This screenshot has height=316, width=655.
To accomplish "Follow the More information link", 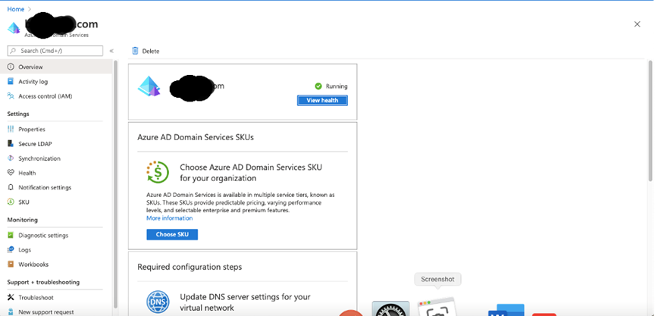I will pos(169,218).
